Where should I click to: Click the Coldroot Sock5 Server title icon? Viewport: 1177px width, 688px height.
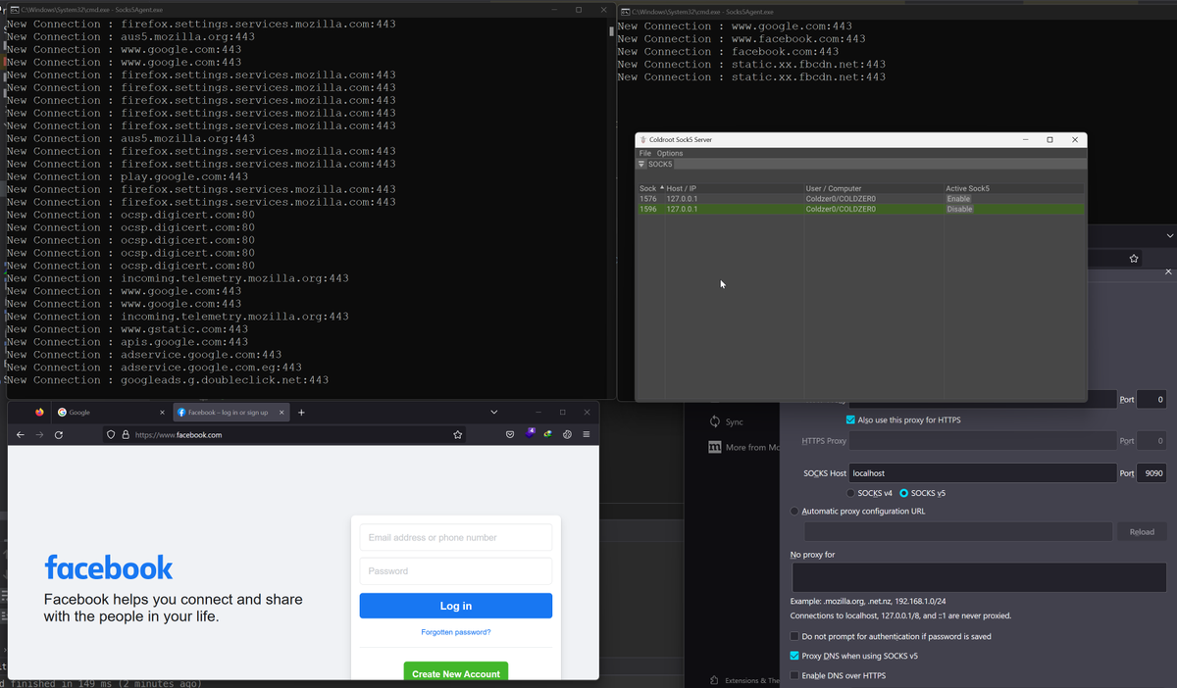tap(642, 140)
